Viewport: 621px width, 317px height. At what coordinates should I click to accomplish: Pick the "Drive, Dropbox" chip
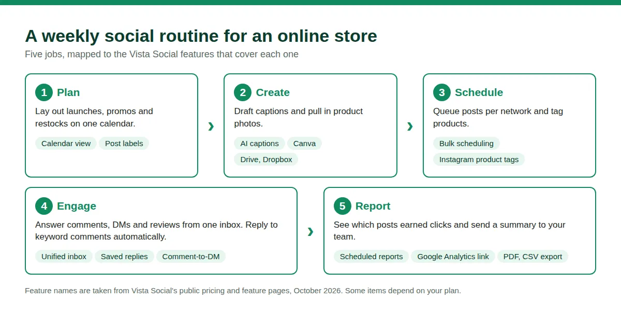click(x=266, y=160)
